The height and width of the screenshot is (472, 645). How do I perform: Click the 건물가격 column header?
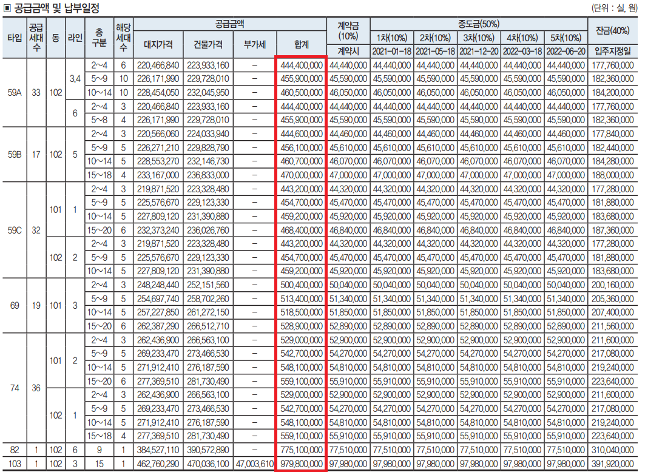pos(208,44)
